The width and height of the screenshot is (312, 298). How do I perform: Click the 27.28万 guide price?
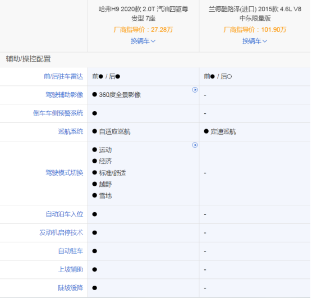point(162,30)
